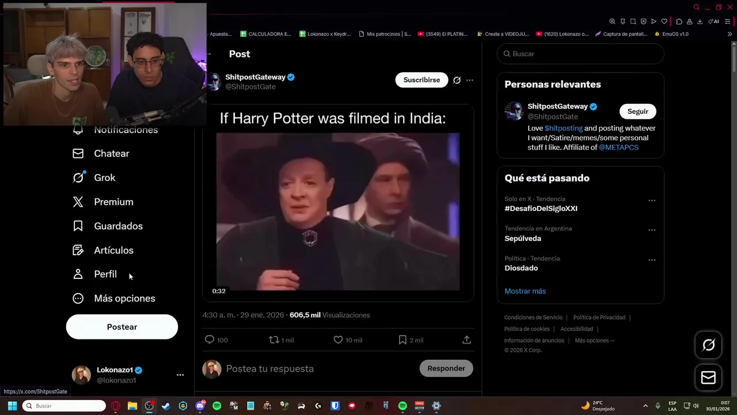Expand the bookmarks overflow chevron
737x415 pixels.
(730, 34)
